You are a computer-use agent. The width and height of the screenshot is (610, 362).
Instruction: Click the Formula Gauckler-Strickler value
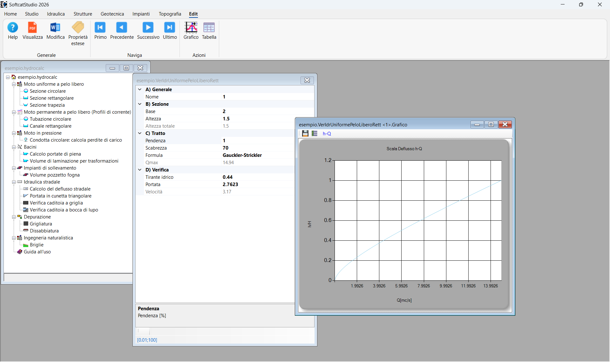point(258,155)
